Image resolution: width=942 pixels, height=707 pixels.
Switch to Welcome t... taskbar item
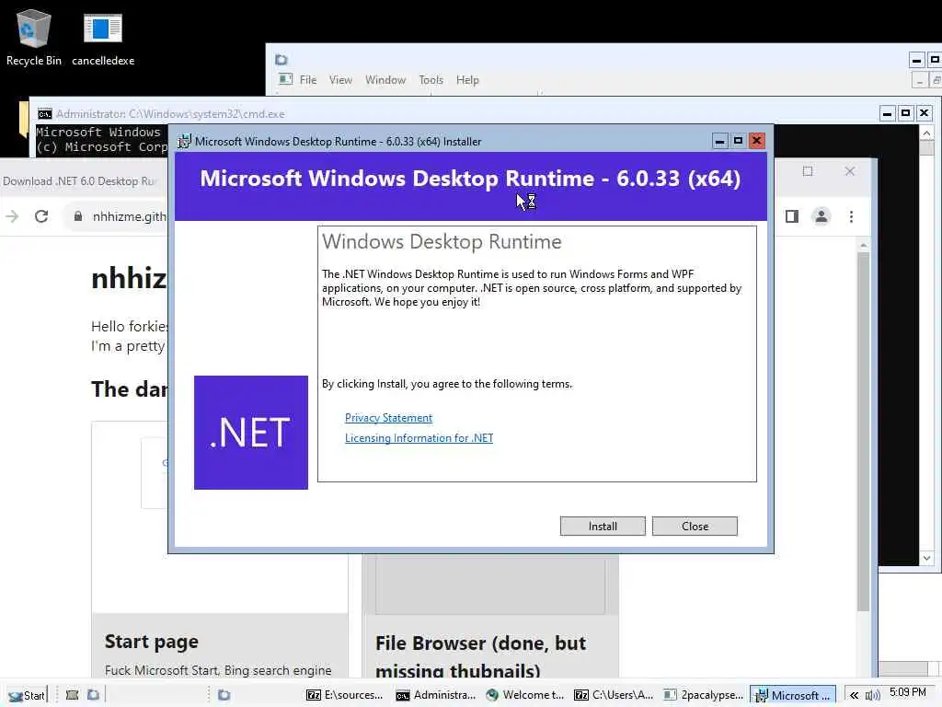click(x=525, y=695)
